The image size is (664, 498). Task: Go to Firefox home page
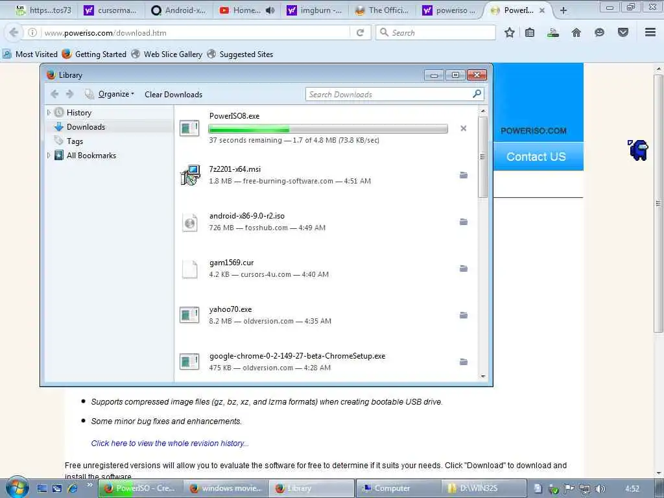click(x=576, y=32)
